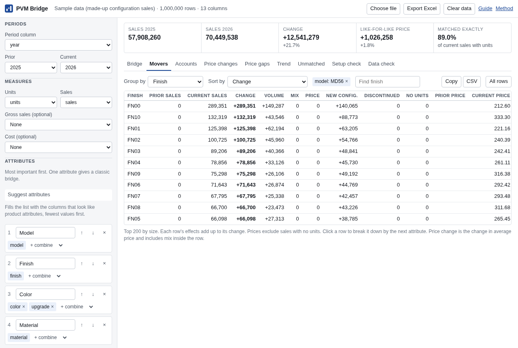
Task: Open the Group by Finish dropdown
Action: (x=175, y=82)
